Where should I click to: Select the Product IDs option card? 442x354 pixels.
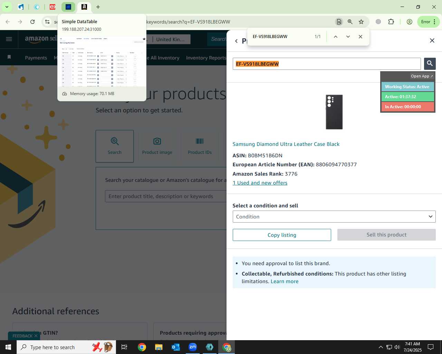coord(200,146)
